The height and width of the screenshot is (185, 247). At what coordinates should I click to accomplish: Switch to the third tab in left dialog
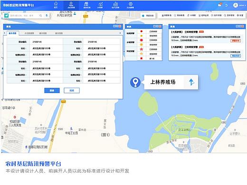click(43, 33)
